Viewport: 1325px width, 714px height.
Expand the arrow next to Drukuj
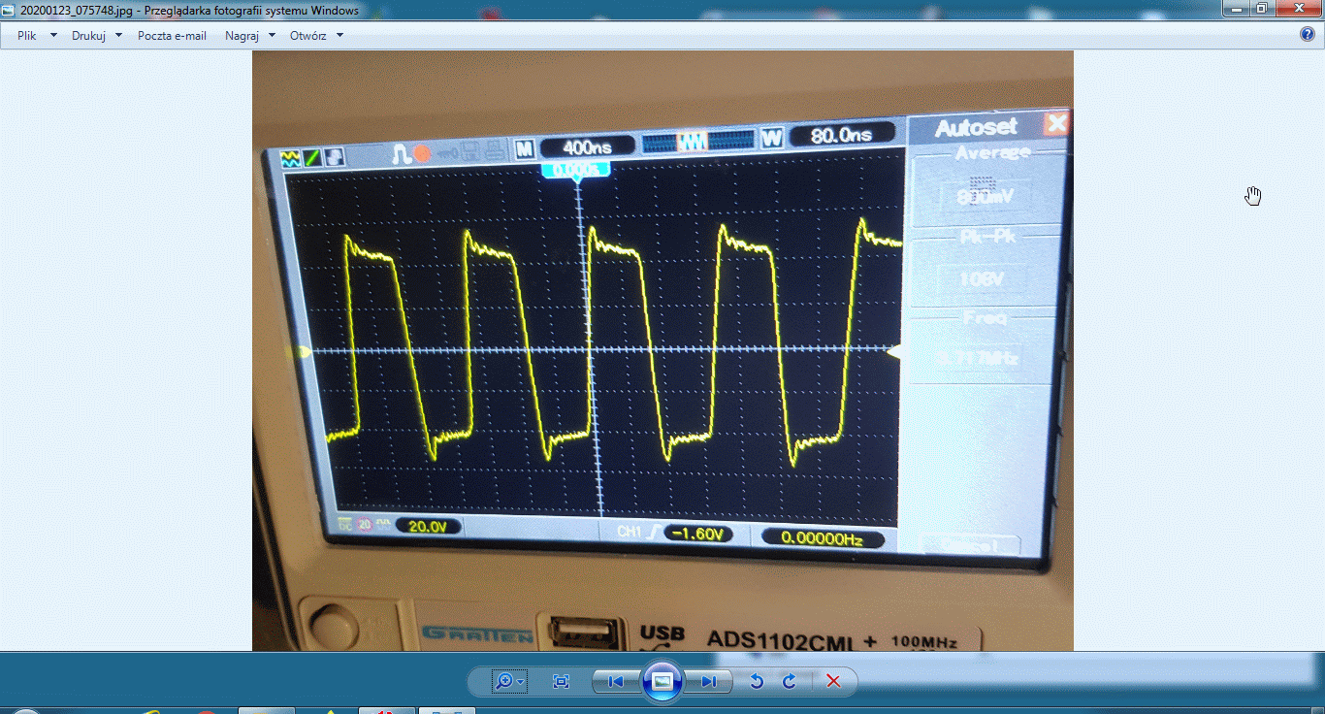click(x=118, y=36)
